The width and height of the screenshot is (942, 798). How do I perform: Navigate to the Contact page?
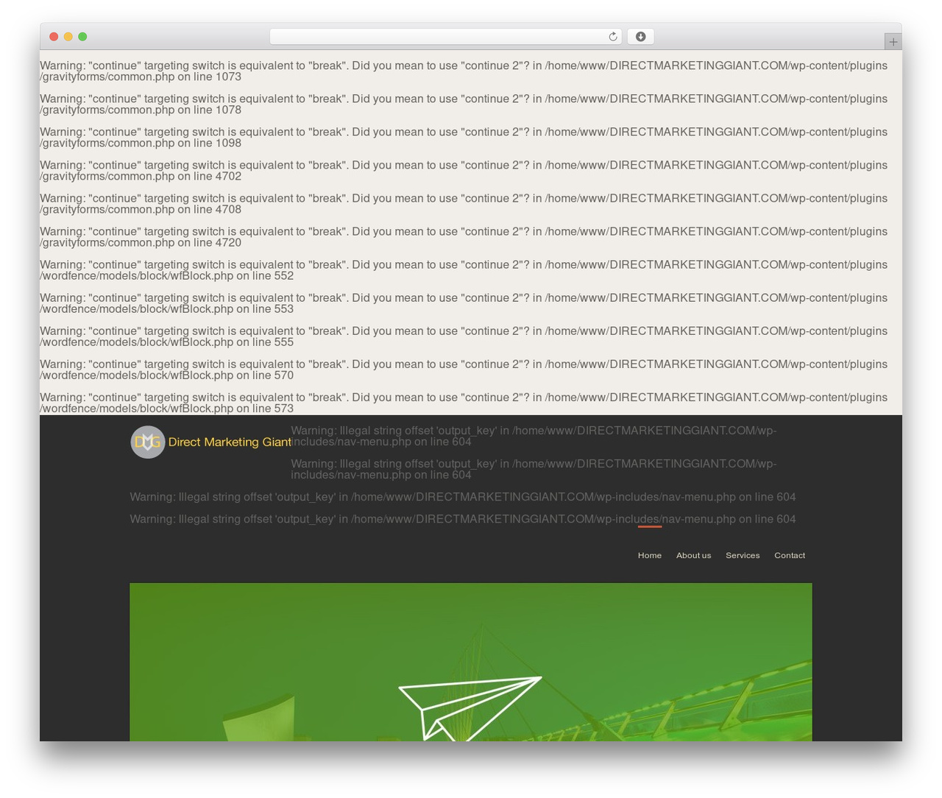pyautogui.click(x=790, y=555)
